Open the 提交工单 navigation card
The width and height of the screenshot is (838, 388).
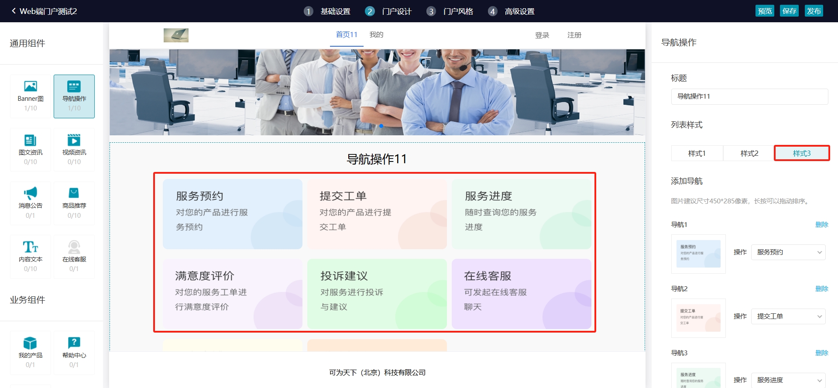(377, 214)
